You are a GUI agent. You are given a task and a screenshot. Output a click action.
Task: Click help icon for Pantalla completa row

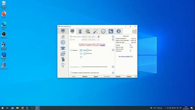tap(113, 37)
